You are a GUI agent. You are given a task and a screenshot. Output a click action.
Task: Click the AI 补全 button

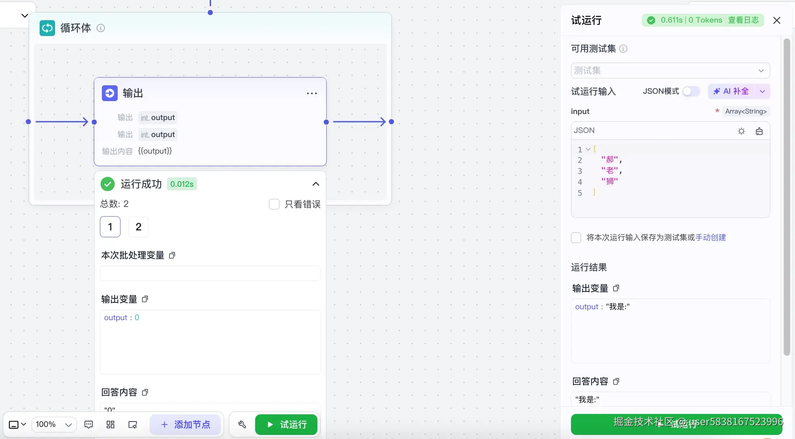[x=731, y=91]
